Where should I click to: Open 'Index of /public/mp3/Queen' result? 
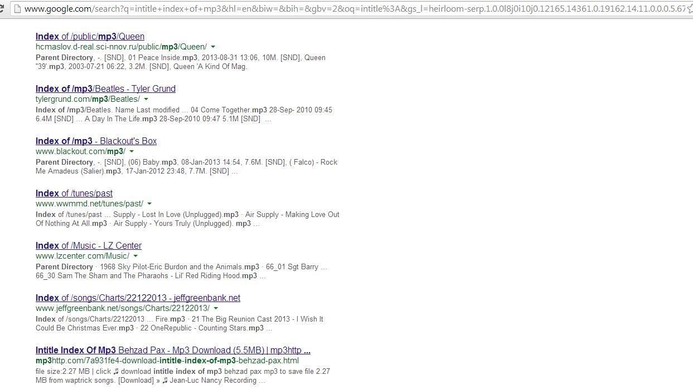(90, 37)
